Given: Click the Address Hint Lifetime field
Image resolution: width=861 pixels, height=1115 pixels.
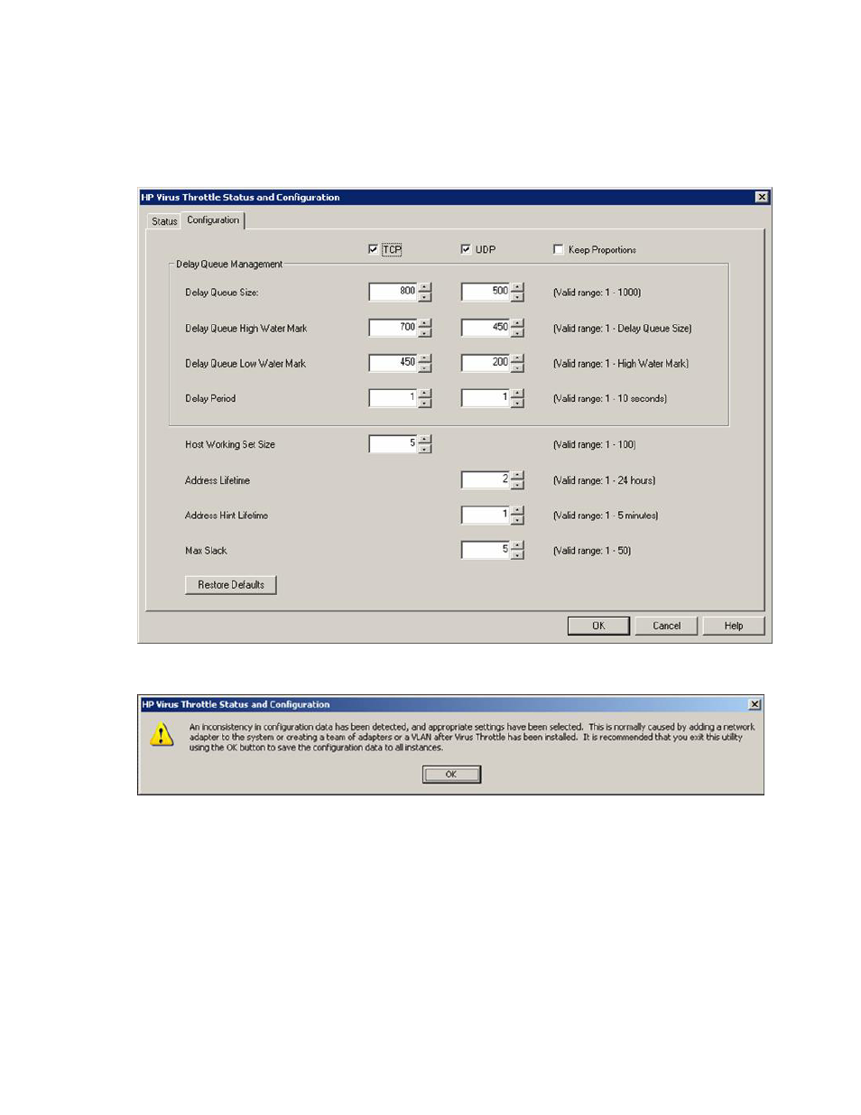Looking at the screenshot, I should point(485,516).
